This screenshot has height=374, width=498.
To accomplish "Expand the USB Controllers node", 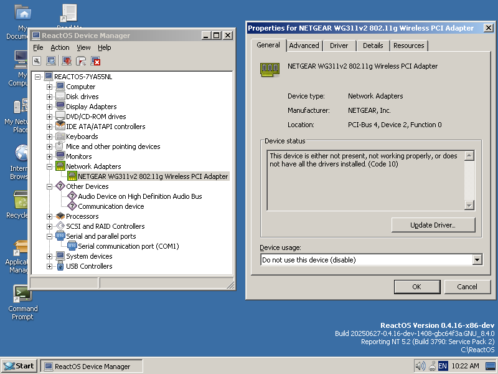I will pos(49,266).
